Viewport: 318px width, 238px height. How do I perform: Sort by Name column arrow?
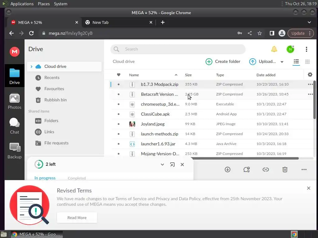tap(176, 75)
